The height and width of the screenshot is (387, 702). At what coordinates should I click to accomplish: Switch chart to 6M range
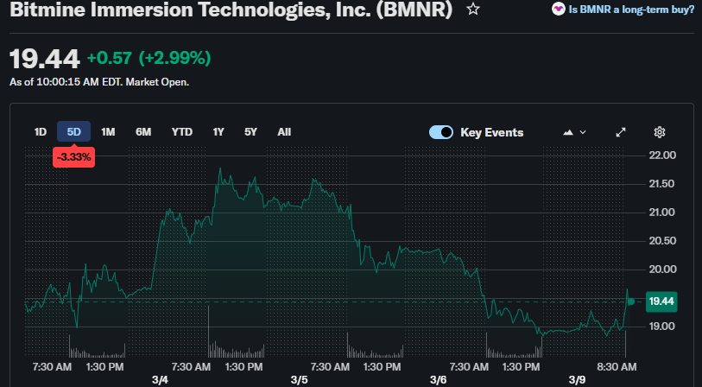tap(143, 132)
